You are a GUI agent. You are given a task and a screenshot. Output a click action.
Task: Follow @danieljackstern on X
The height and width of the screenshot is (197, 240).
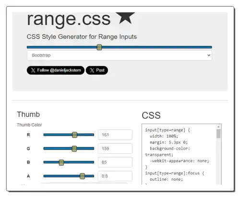pyautogui.click(x=56, y=70)
